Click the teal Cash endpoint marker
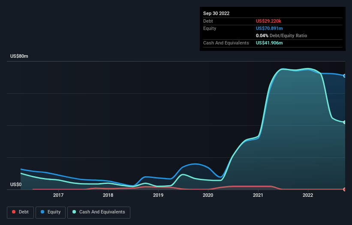Image resolution: width=352 pixels, height=225 pixels. coord(345,122)
